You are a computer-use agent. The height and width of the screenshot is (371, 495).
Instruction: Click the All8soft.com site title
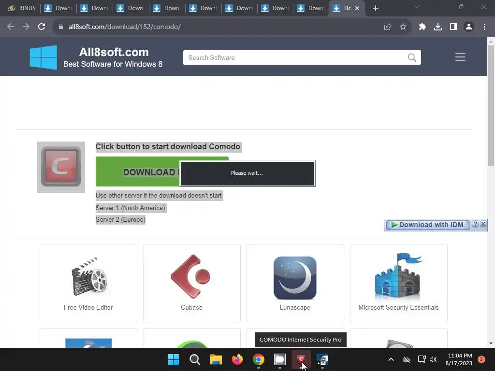114,52
